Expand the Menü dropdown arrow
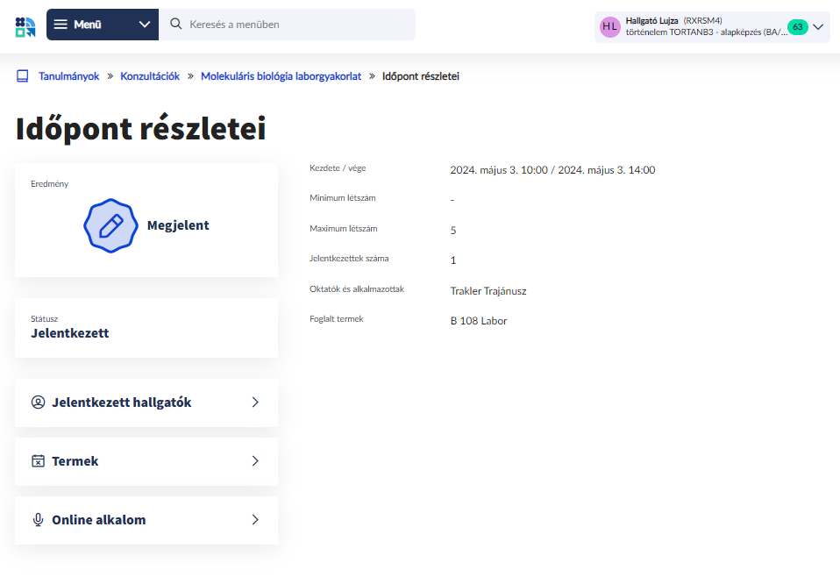The image size is (840, 577). tap(145, 25)
